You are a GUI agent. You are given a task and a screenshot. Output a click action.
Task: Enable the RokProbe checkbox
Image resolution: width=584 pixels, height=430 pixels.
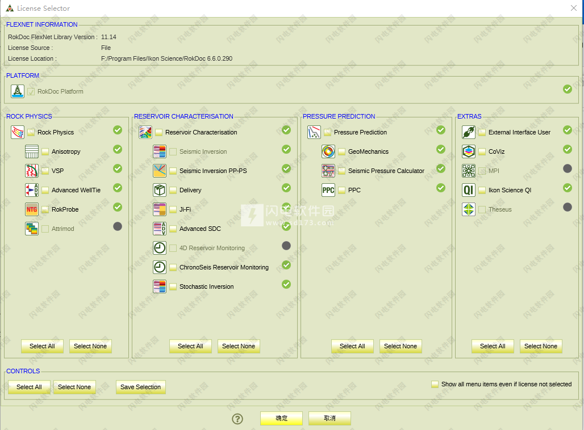tap(45, 210)
